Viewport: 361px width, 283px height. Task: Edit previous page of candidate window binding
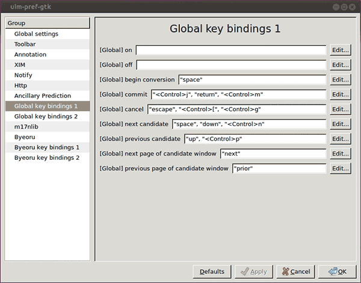tap(341, 168)
